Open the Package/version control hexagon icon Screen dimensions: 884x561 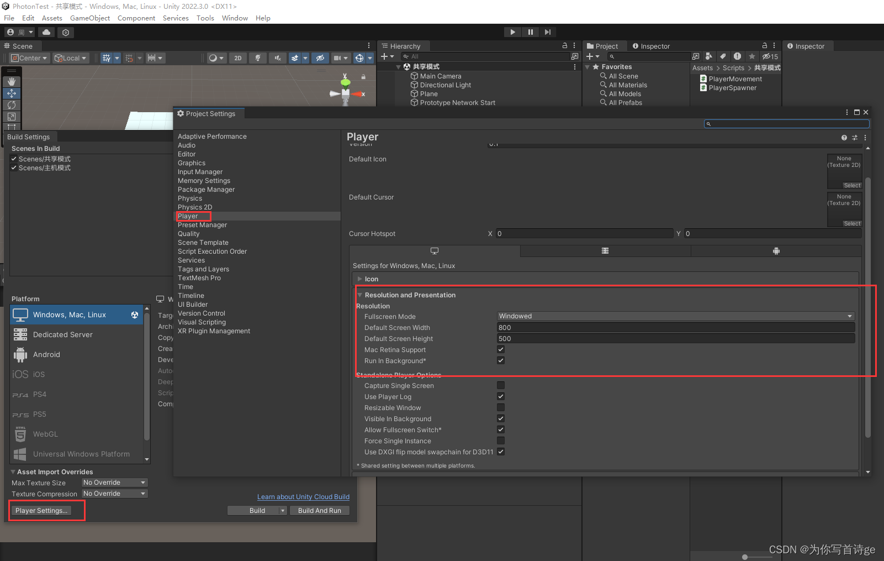[66, 33]
